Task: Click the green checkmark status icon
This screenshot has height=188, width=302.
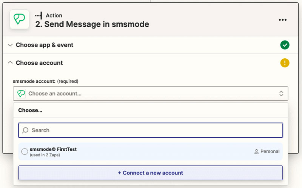Action: click(x=285, y=45)
